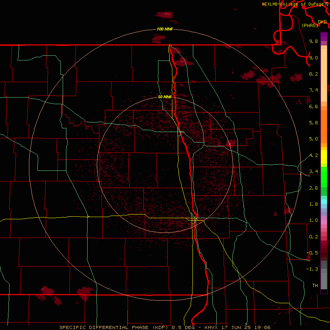The image size is (330, 330).
Task: Click the -0.5 value on the color scale
Action: point(312,253)
